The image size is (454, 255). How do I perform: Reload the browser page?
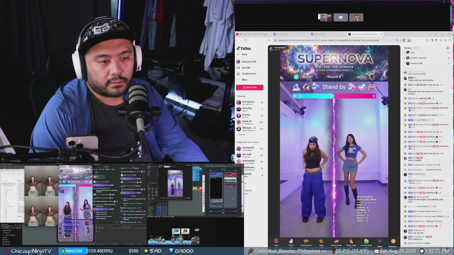(x=245, y=40)
